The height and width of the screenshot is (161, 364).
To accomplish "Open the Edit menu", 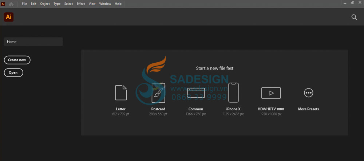I will 33,4.
